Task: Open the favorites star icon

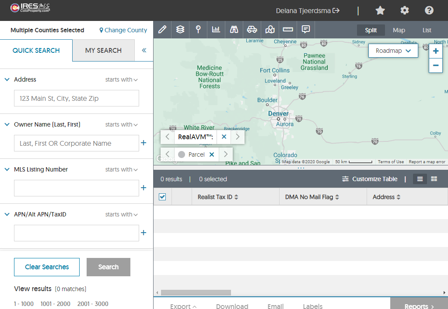Action: coord(380,10)
